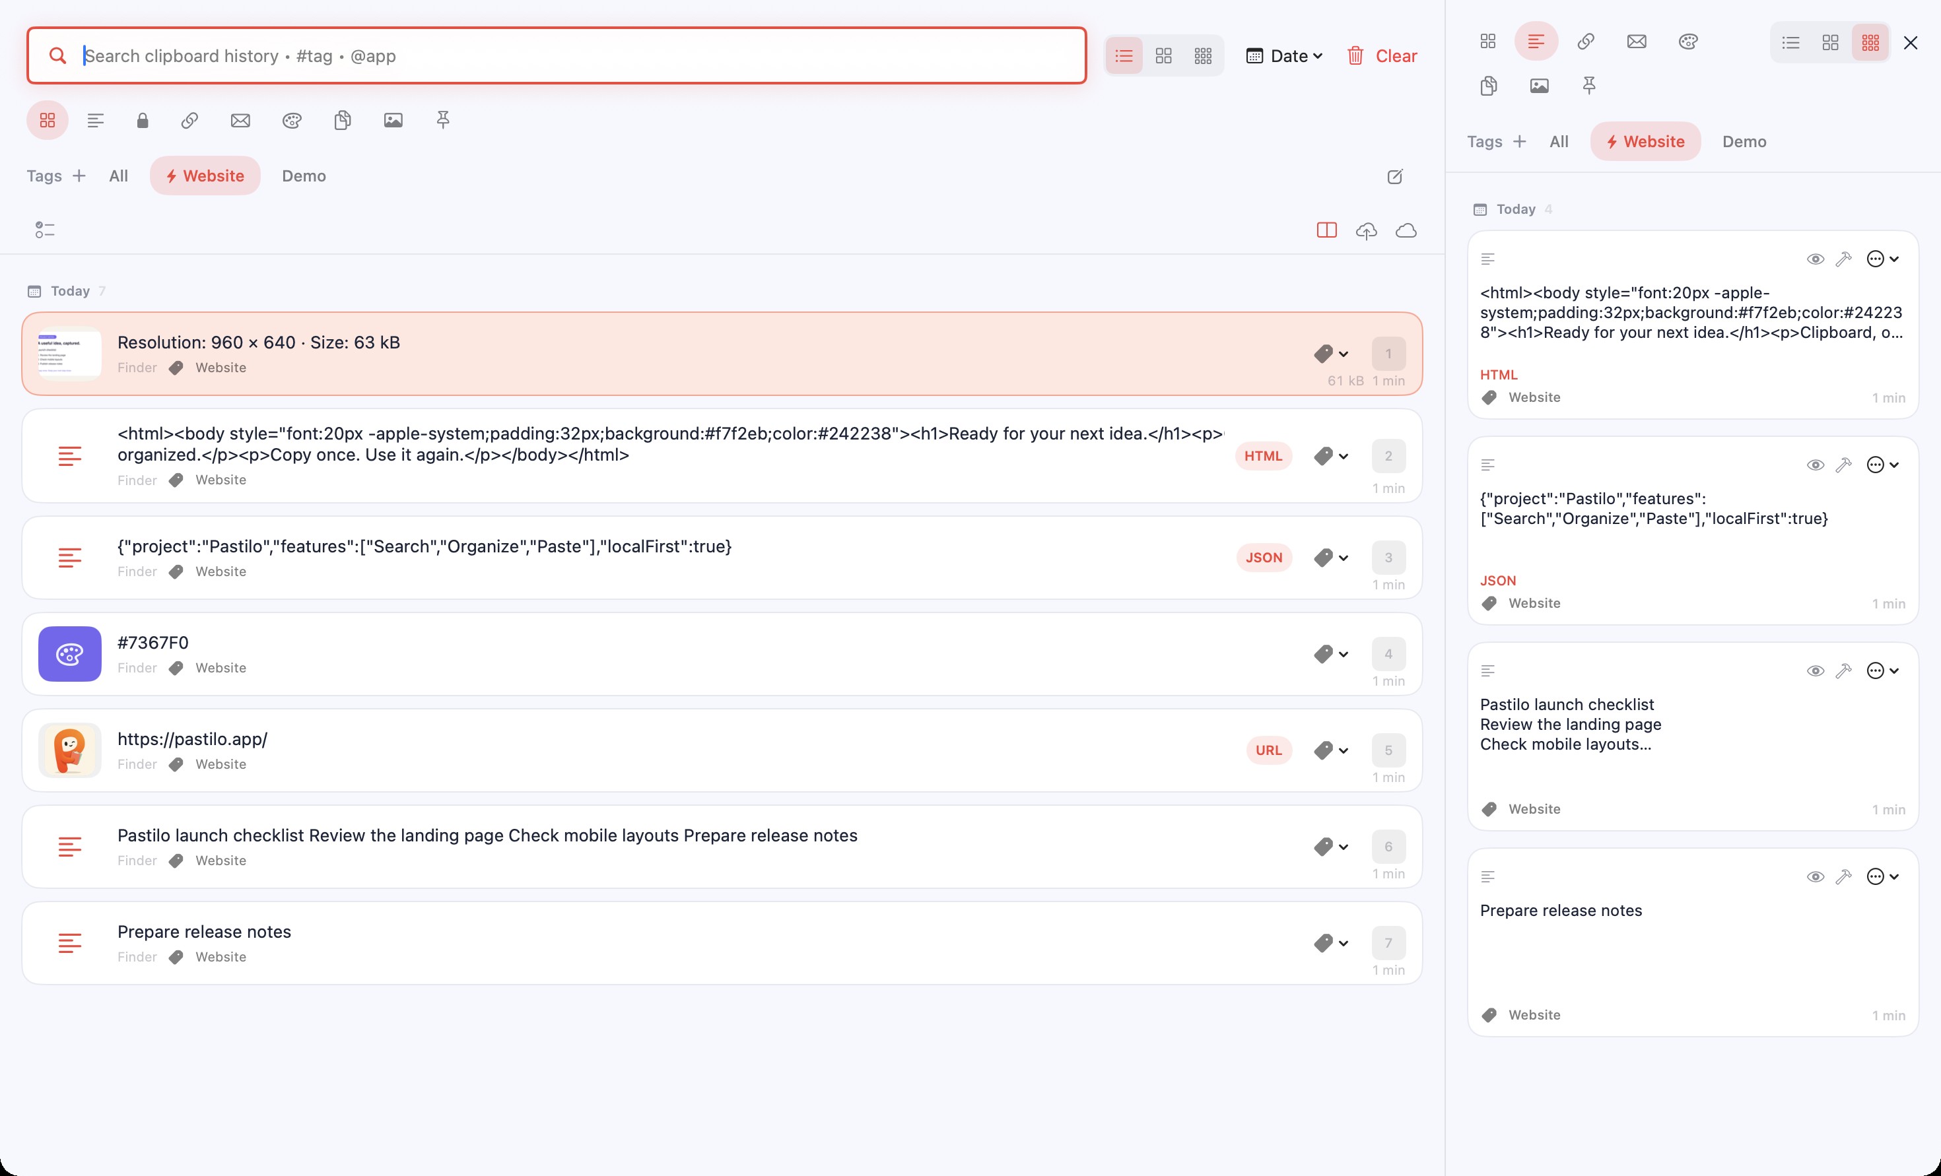Screen dimensions: 1941x1176
Task: Click the search clipboard history field
Action: pyautogui.click(x=557, y=56)
